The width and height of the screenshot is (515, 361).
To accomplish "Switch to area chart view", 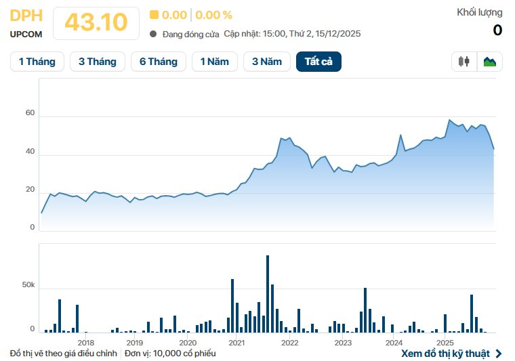I will 489,62.
